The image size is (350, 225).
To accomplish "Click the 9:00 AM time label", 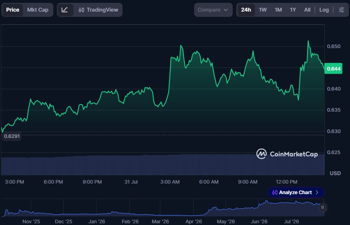I will [x=247, y=182].
